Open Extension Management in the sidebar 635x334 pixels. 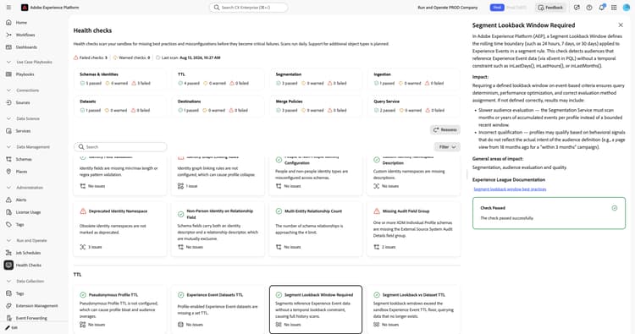(x=36, y=306)
